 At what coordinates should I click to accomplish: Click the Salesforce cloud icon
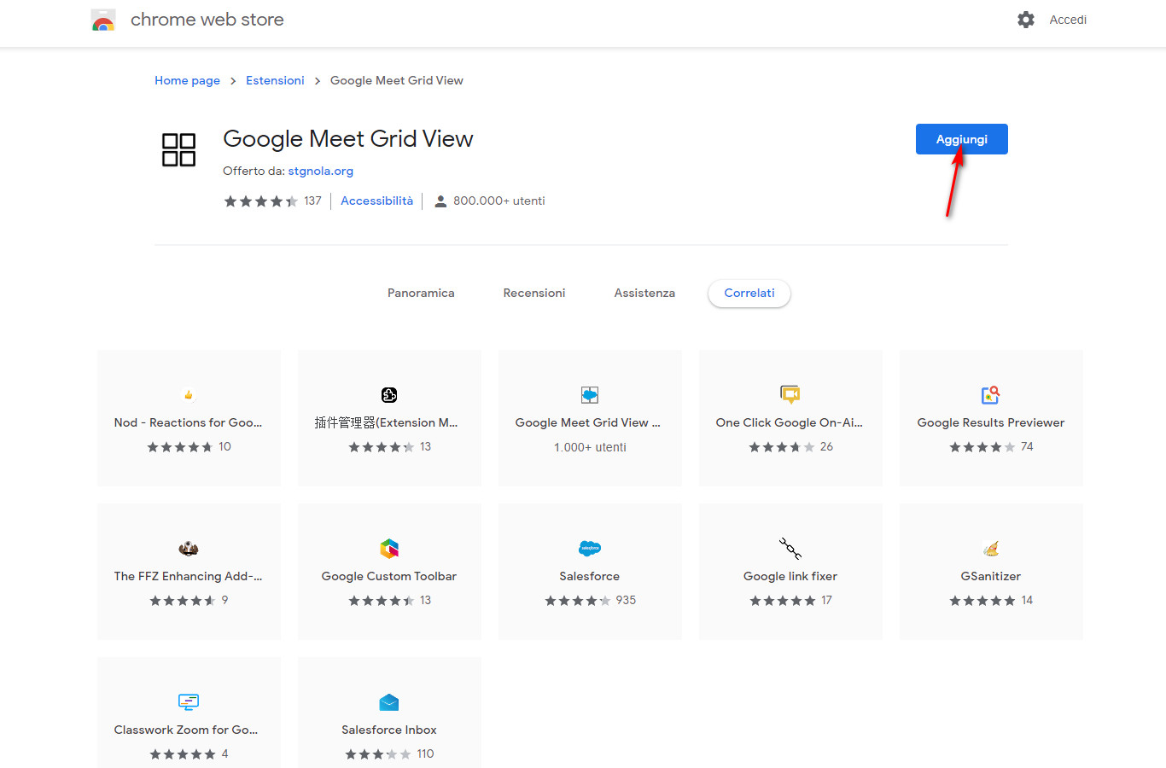pos(590,549)
